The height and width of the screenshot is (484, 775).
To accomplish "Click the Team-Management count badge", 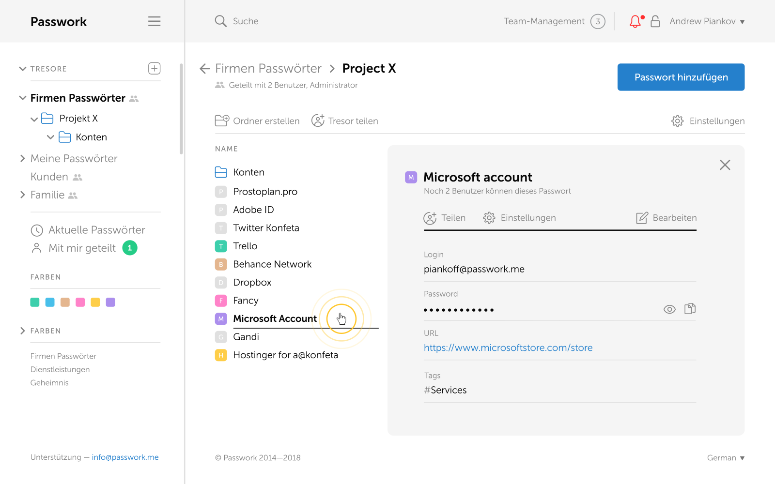I will [598, 21].
